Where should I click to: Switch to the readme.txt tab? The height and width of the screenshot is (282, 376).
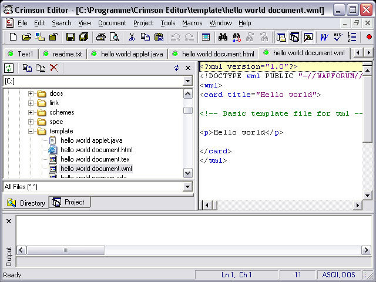(x=63, y=53)
